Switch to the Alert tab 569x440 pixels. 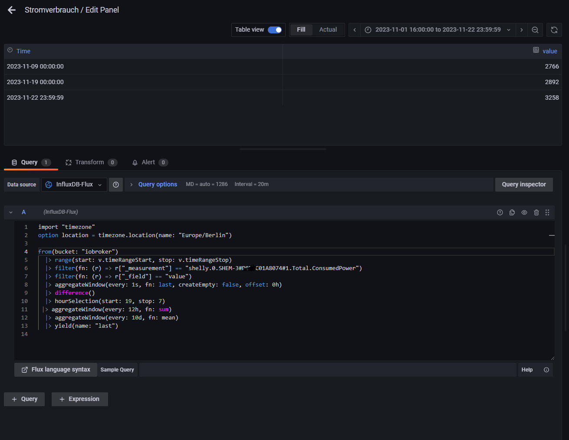point(150,163)
